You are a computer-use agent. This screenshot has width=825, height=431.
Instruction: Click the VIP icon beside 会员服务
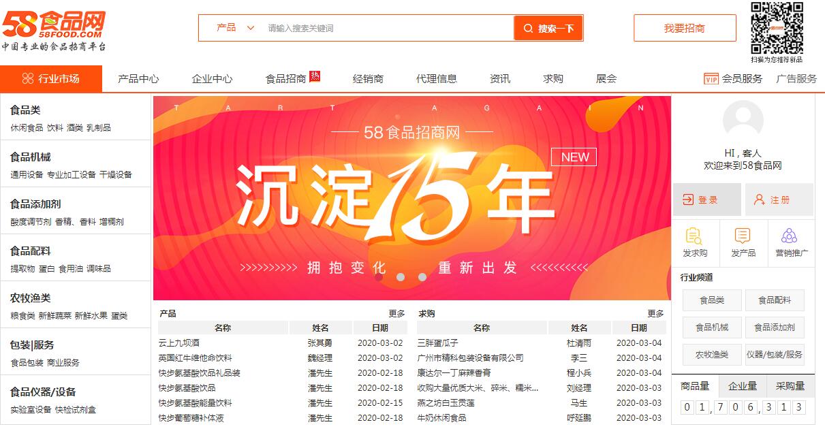711,79
